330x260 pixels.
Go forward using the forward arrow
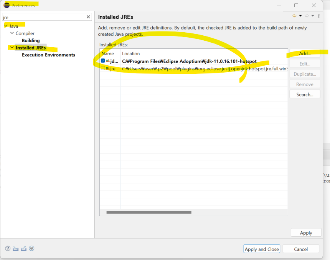[x=307, y=16]
